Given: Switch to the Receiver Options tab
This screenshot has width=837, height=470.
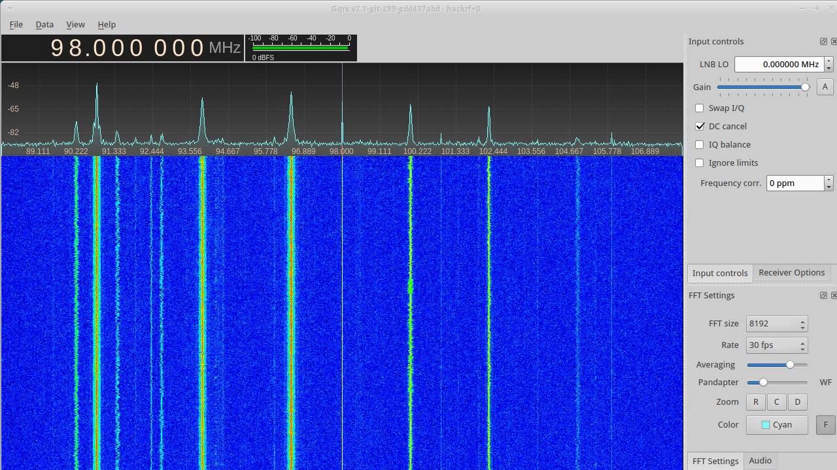Looking at the screenshot, I should tap(791, 273).
